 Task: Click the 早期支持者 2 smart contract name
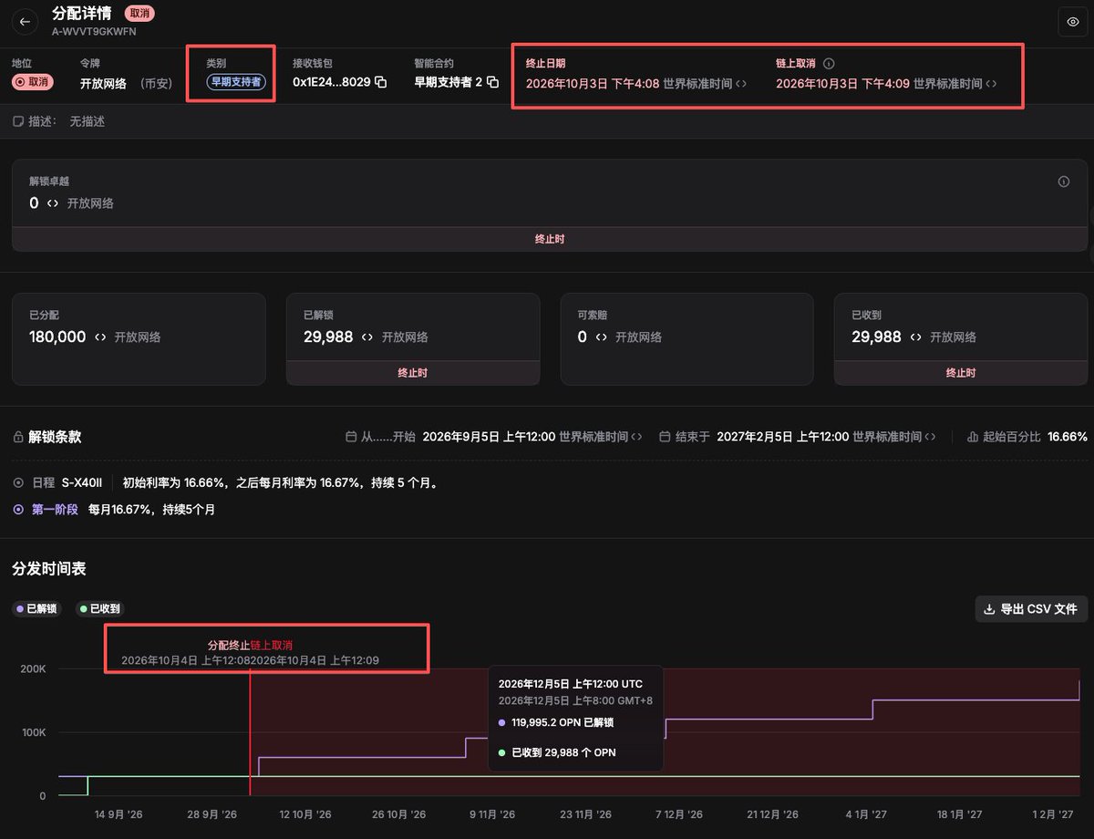coord(448,82)
